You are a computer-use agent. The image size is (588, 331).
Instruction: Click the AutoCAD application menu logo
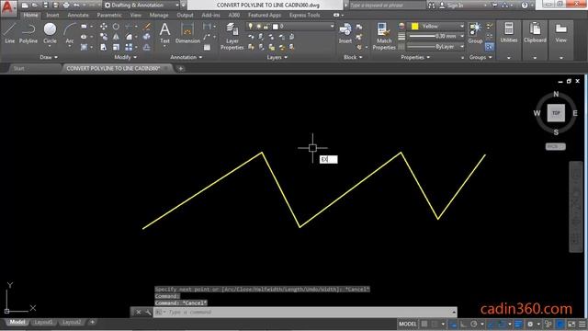point(8,7)
